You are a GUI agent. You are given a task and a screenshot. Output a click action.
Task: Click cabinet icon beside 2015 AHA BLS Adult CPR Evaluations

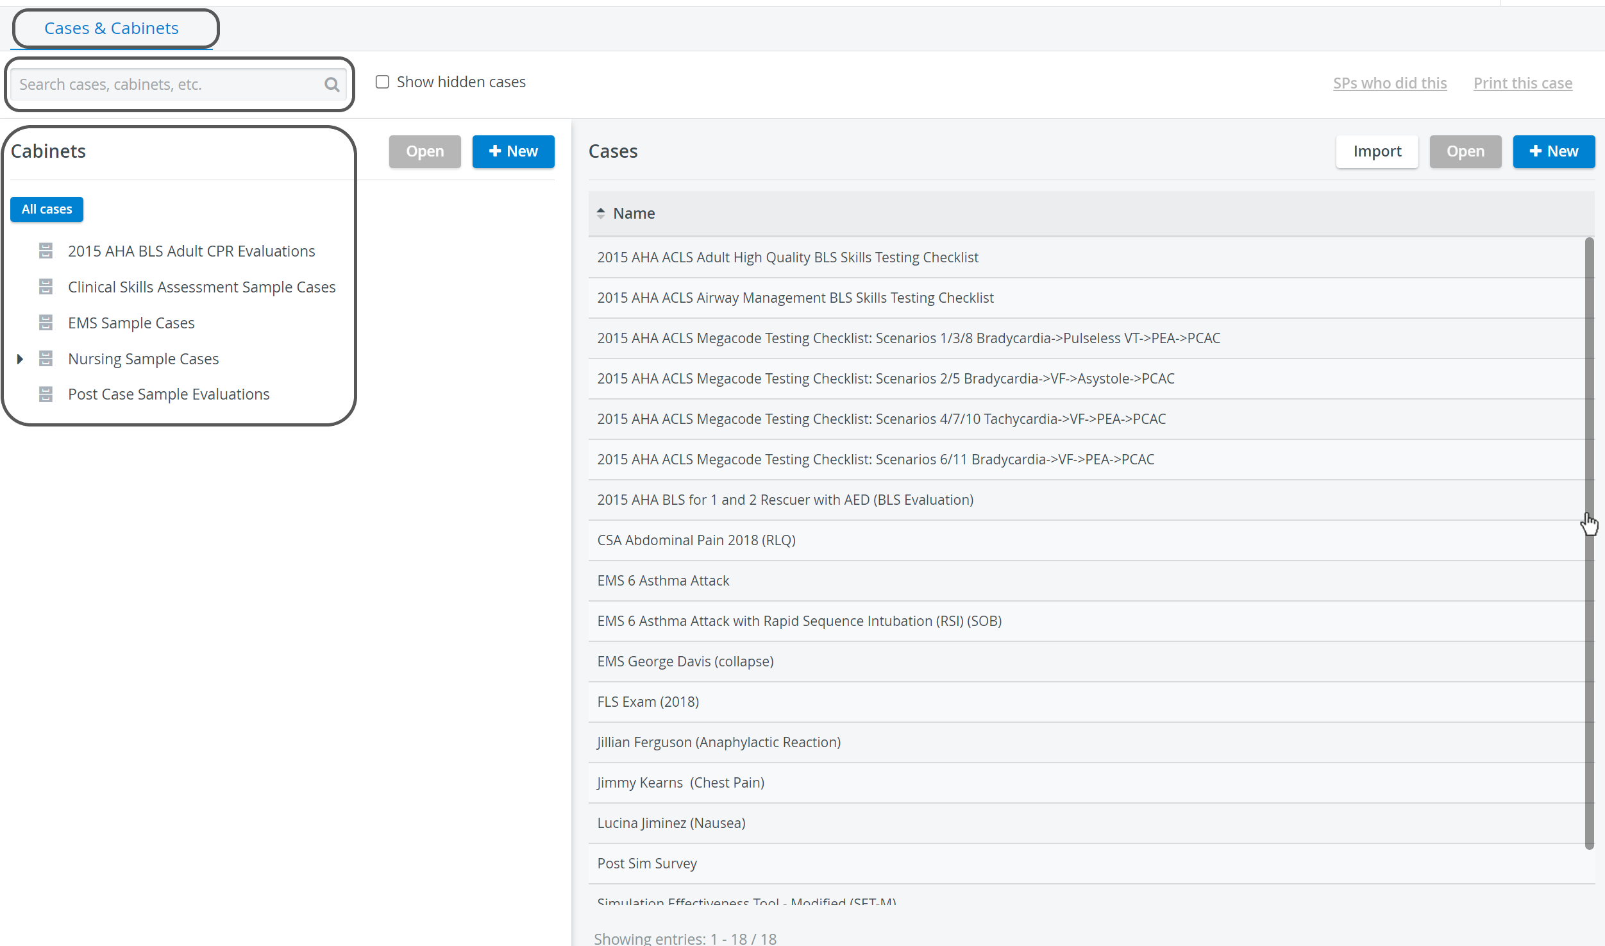[46, 251]
